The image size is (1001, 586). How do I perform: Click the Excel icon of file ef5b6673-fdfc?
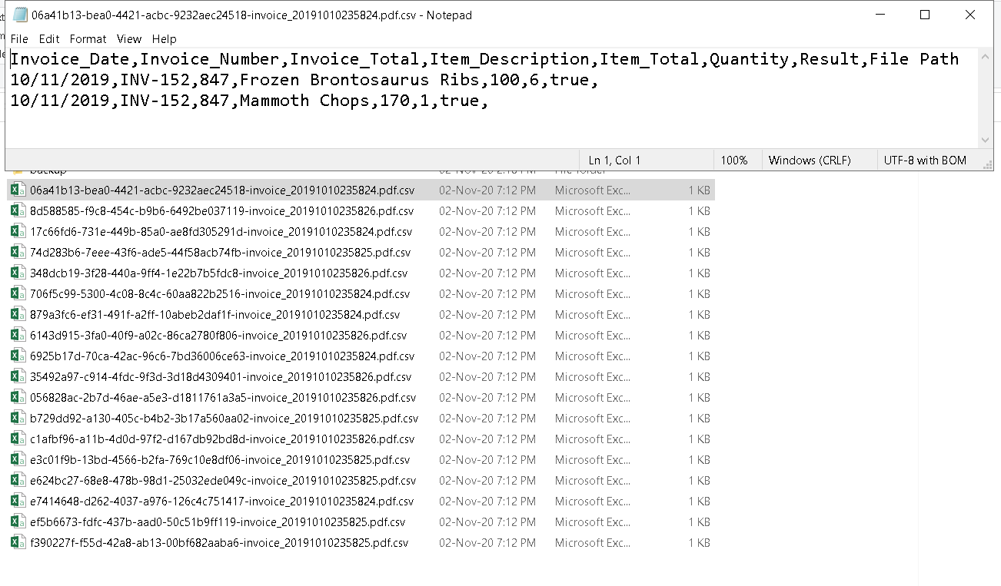click(18, 521)
